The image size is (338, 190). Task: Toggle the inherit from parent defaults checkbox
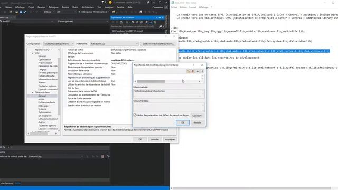click(x=135, y=115)
